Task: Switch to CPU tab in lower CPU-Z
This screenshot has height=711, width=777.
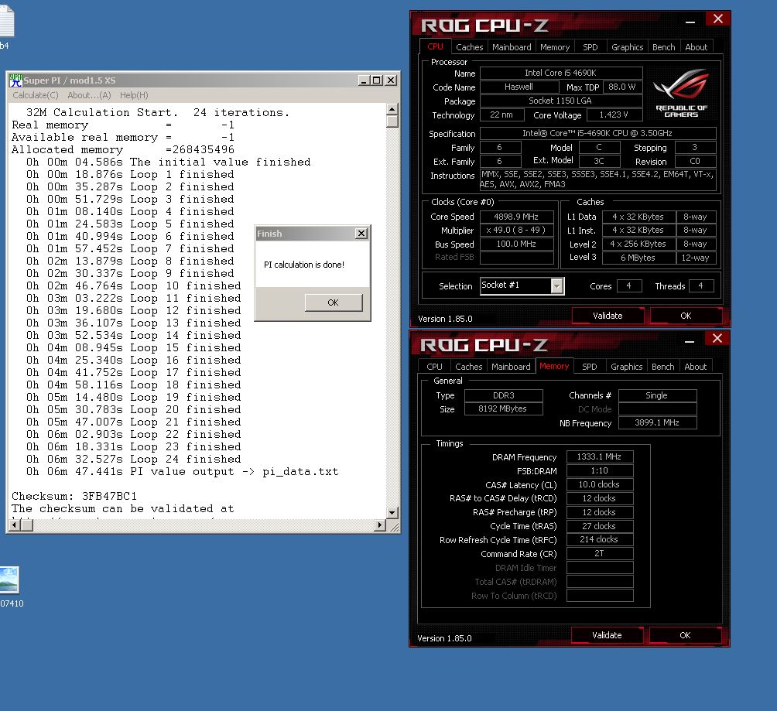Action: click(x=434, y=367)
